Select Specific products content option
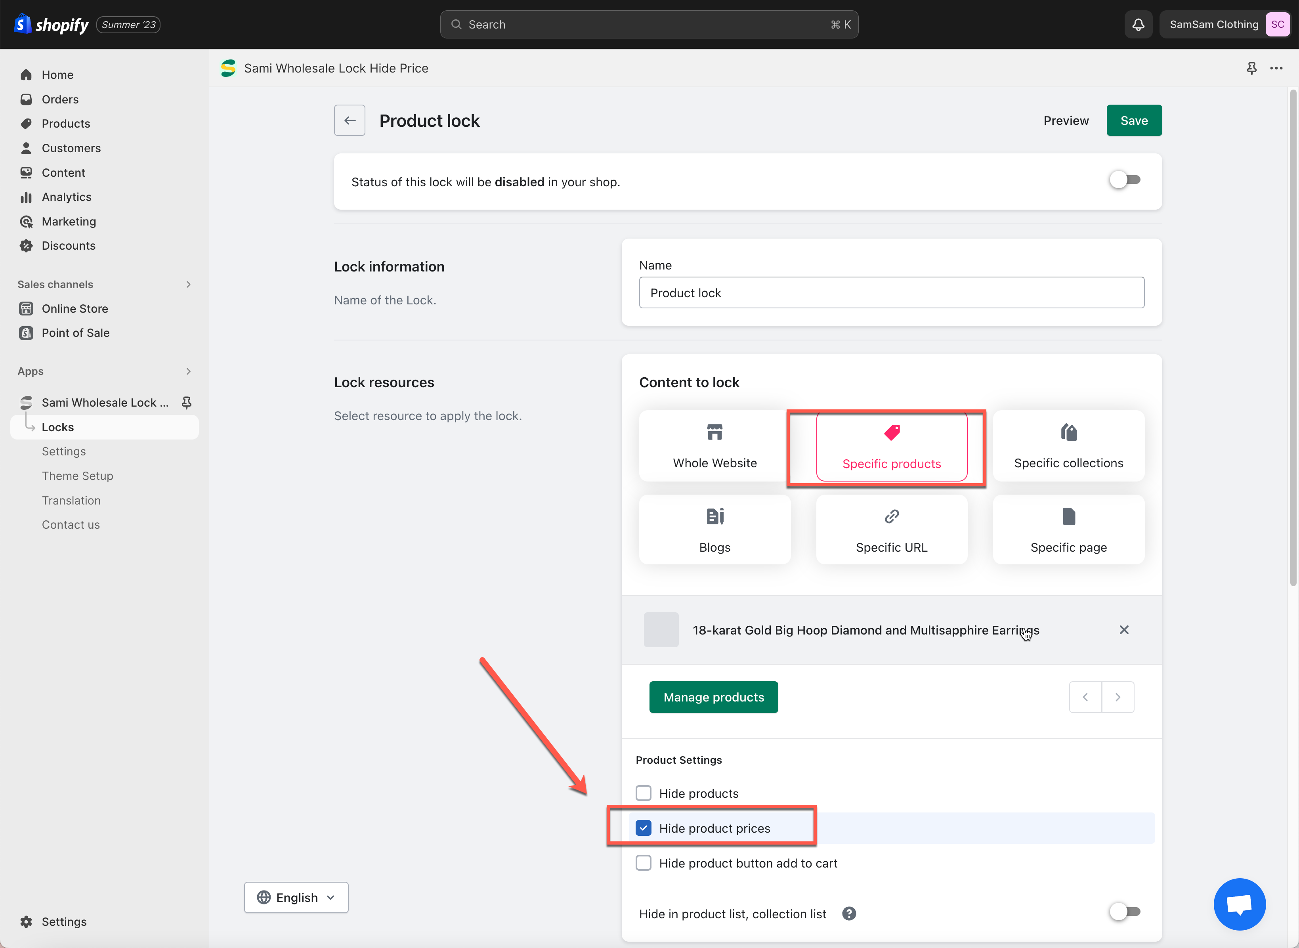 pyautogui.click(x=892, y=446)
